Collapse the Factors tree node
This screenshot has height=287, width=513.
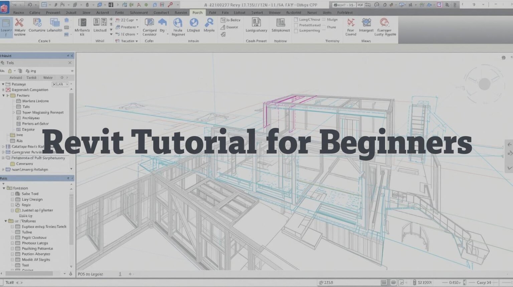pyautogui.click(x=3, y=95)
